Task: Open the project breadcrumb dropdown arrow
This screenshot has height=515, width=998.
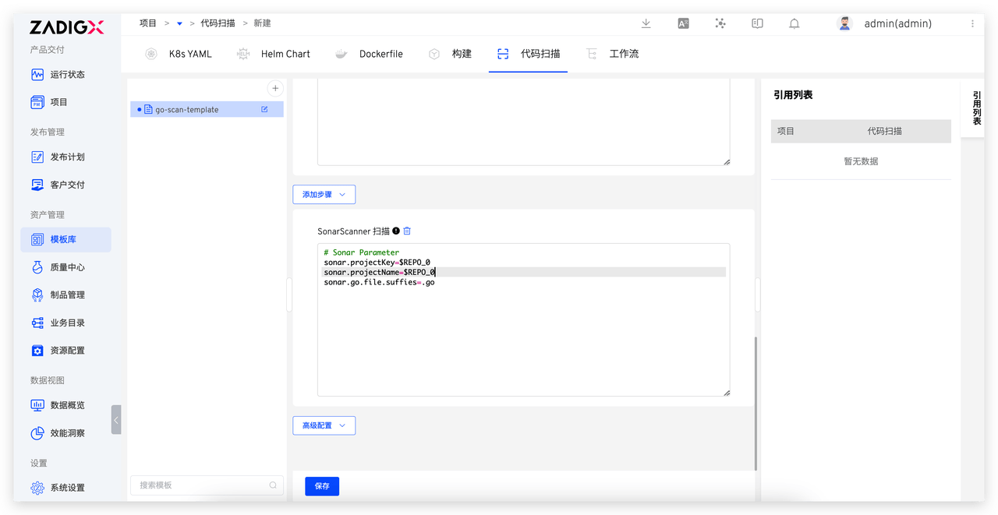Action: (179, 24)
